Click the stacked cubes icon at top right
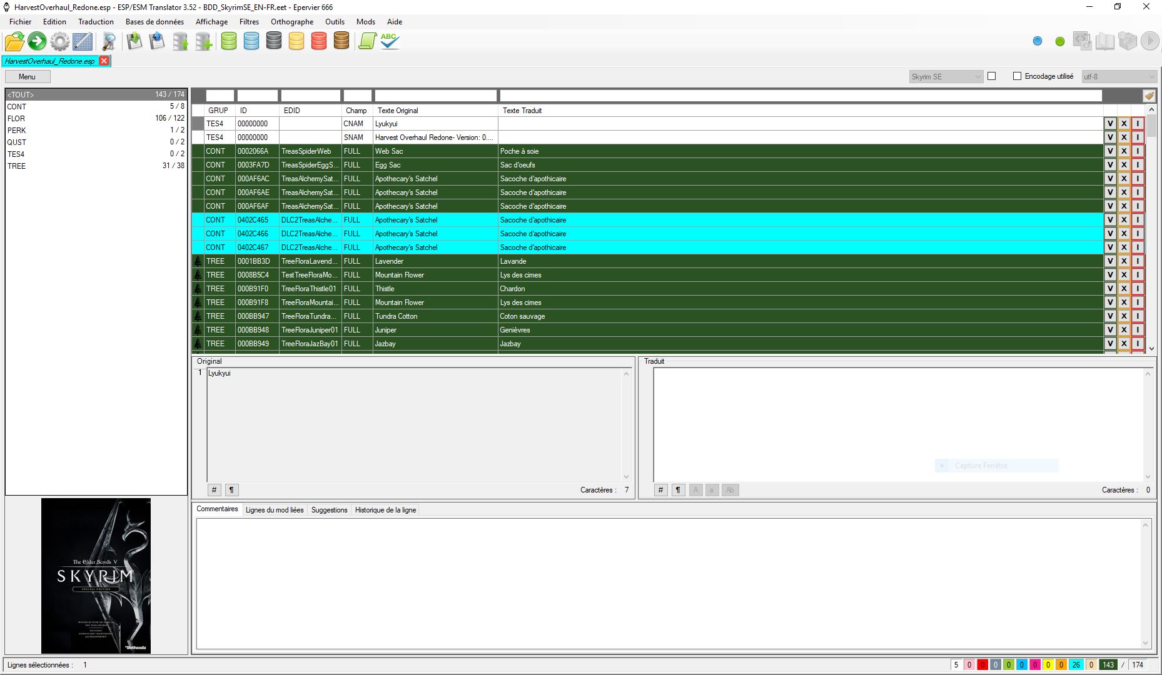The image size is (1162, 675). point(1128,41)
